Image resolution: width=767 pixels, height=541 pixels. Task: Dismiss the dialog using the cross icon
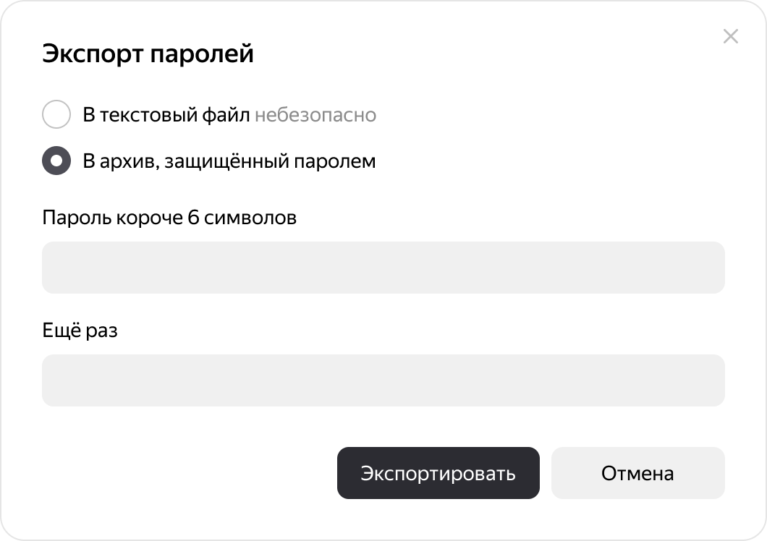tap(731, 37)
